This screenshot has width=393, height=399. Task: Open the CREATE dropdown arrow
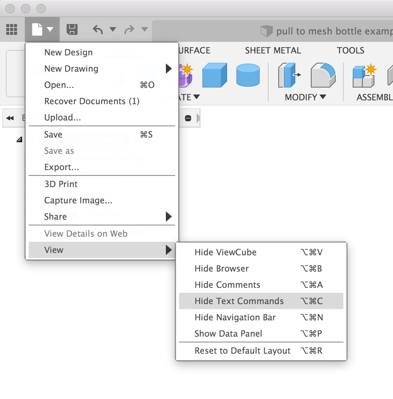pos(196,97)
